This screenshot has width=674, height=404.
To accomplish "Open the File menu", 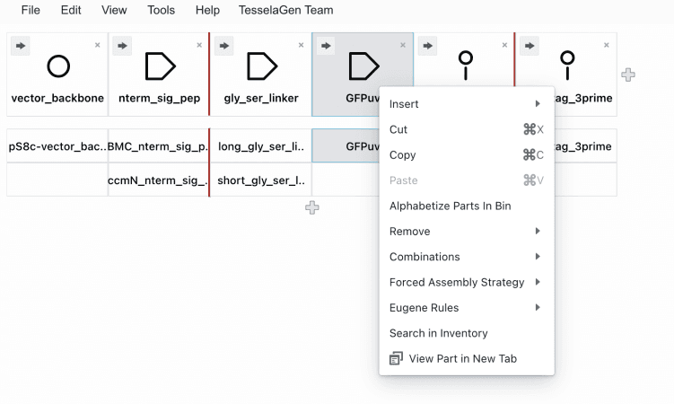I will pos(31,10).
